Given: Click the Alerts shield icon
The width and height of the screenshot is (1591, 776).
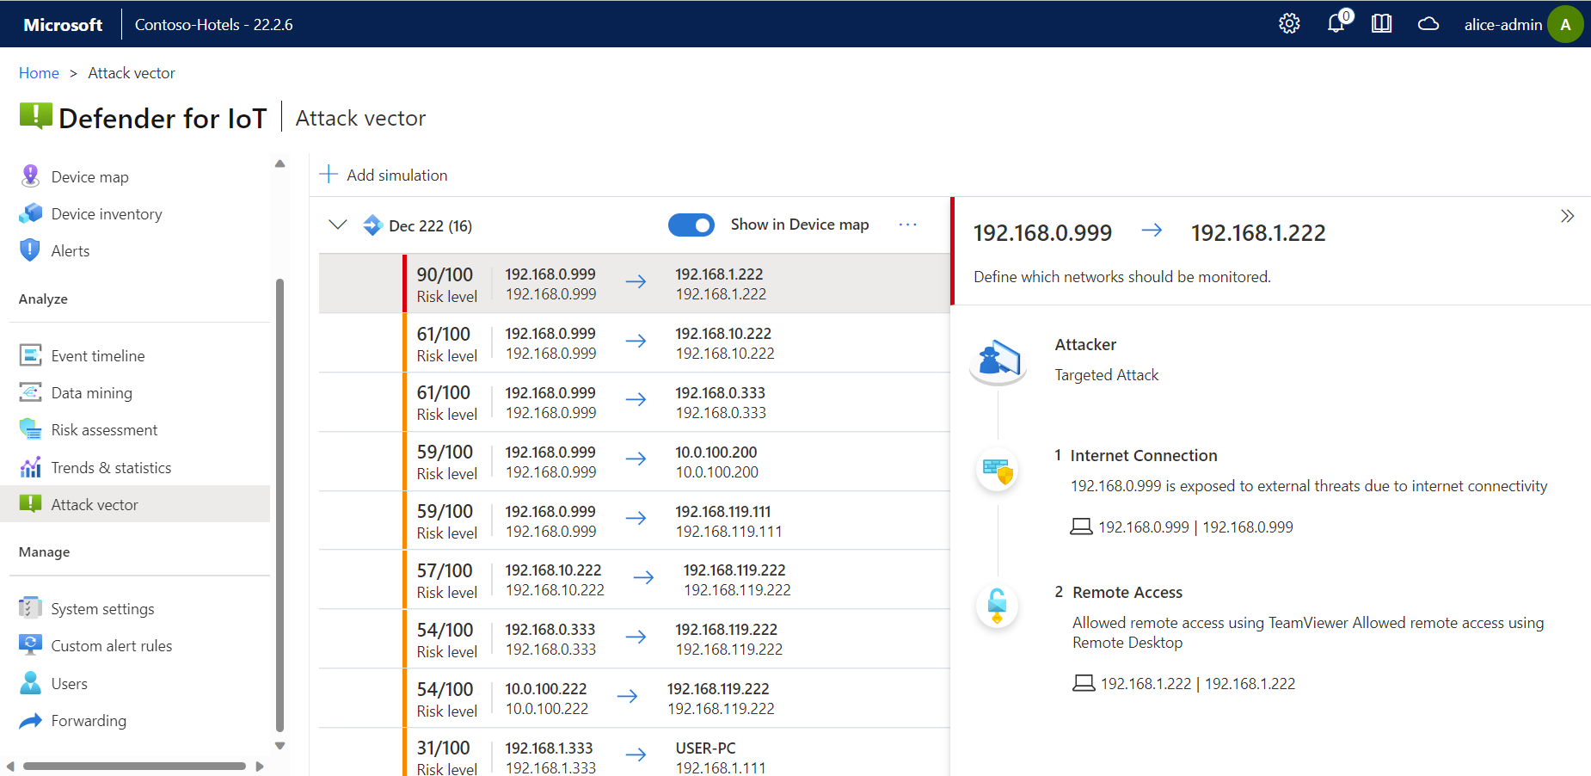Looking at the screenshot, I should coord(30,250).
